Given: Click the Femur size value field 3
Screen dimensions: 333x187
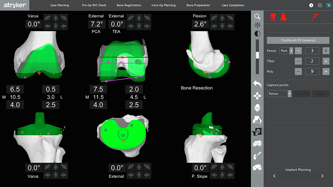Looking at the screenshot, I should [312, 51].
